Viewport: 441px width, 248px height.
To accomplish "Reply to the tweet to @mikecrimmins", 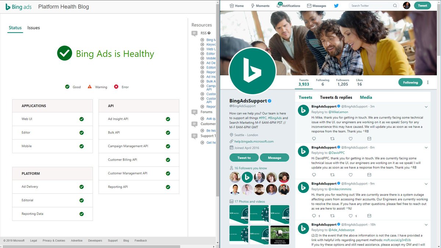I will [314, 216].
